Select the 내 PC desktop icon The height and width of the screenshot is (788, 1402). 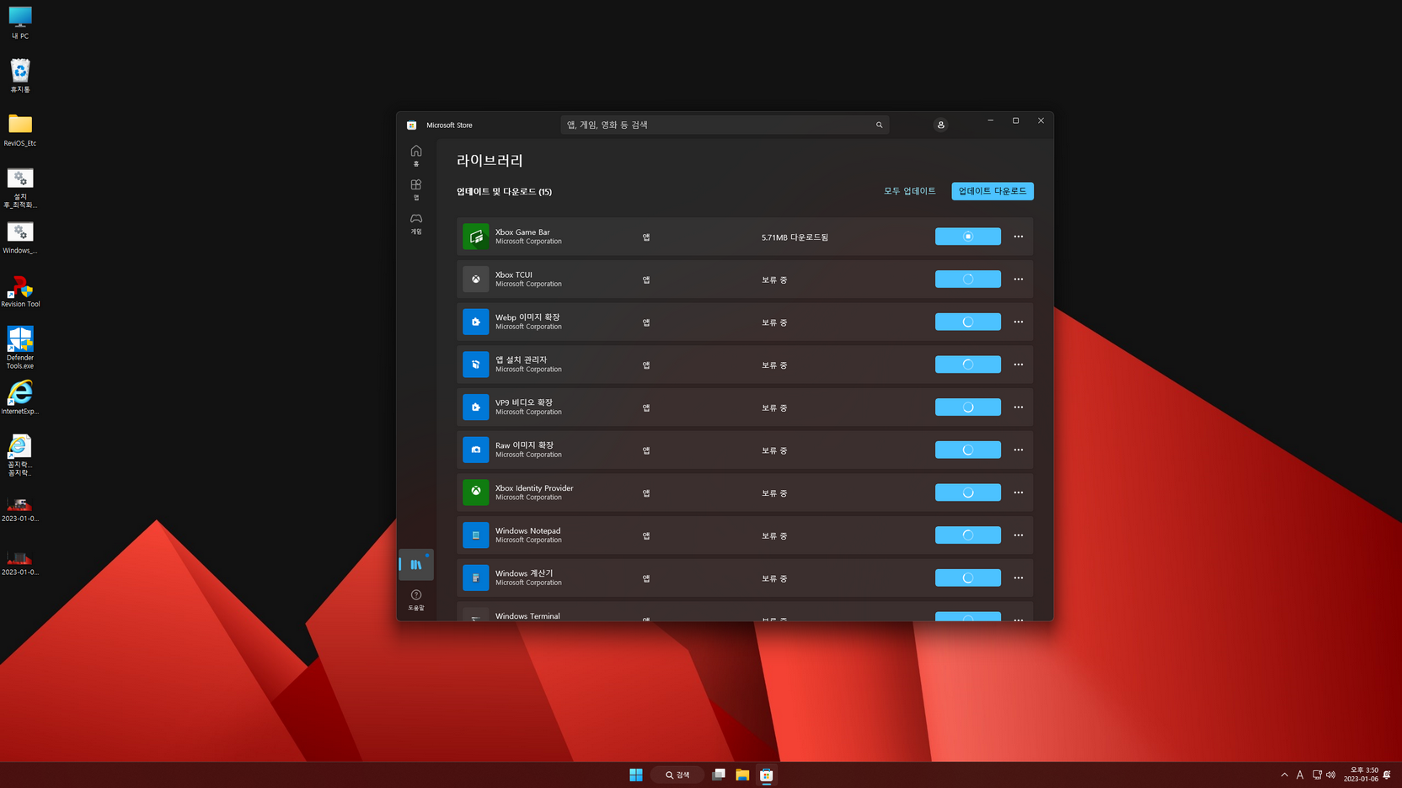pyautogui.click(x=20, y=22)
